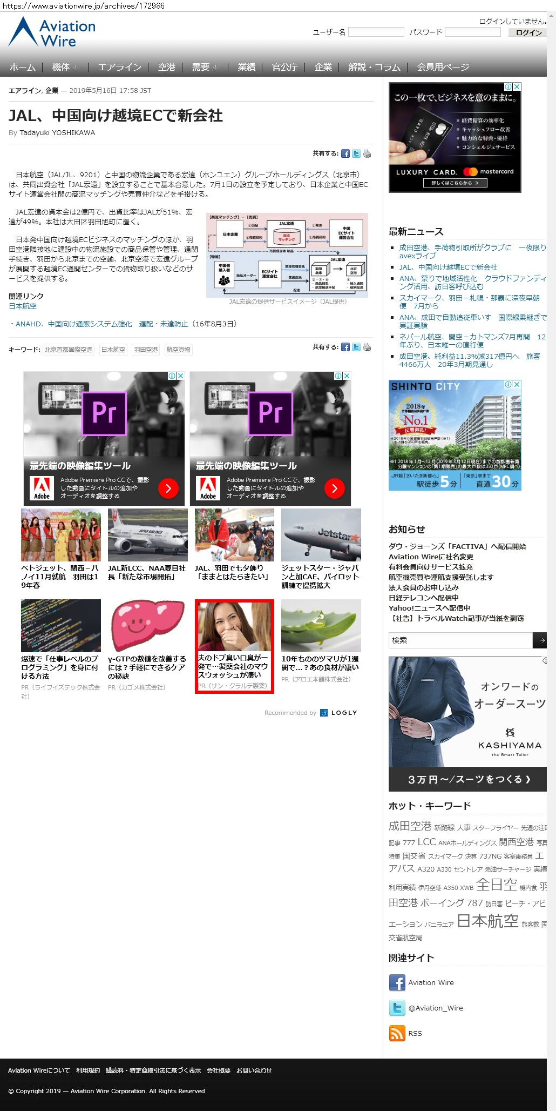Viewport: 556px width, 1111px height.
Task: Share on Twitter icon beside keywords row
Action: pos(356,347)
